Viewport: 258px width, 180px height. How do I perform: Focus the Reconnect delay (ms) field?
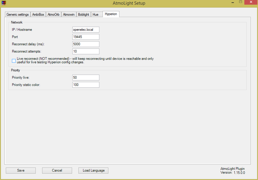pos(86,44)
